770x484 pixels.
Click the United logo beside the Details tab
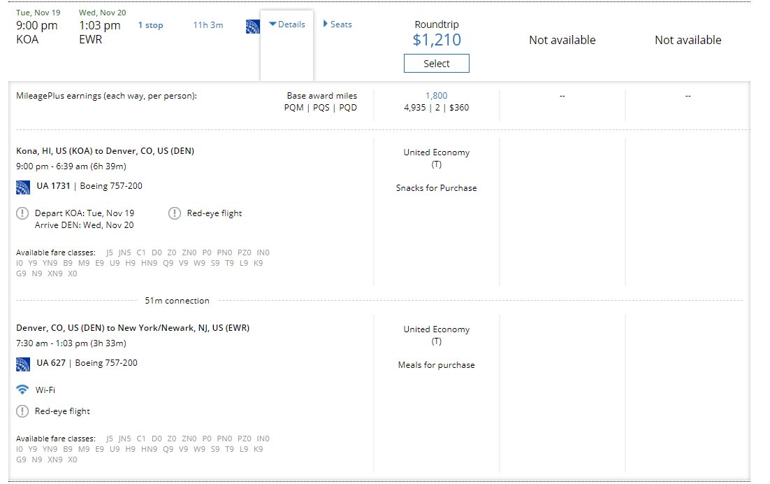coord(252,27)
